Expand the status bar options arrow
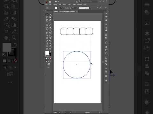 tap(99, 112)
